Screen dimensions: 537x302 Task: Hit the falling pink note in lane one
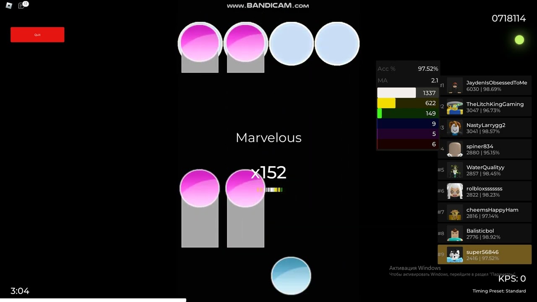(x=200, y=188)
